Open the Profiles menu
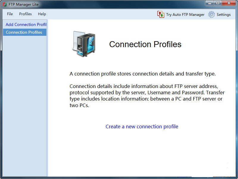Screen dimensions: 238x179 click(25, 14)
